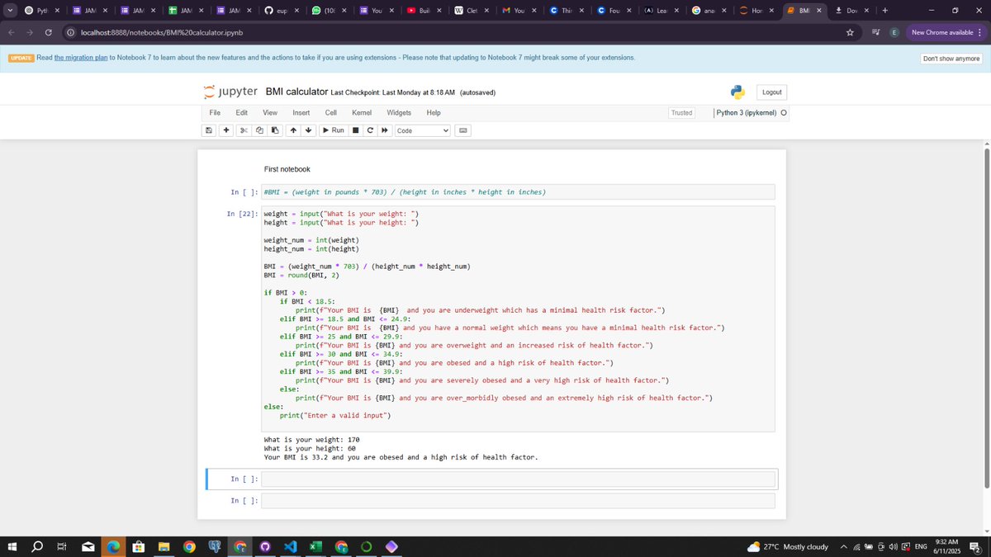Copy selected cells toolbar icon
This screenshot has width=991, height=557.
click(259, 130)
